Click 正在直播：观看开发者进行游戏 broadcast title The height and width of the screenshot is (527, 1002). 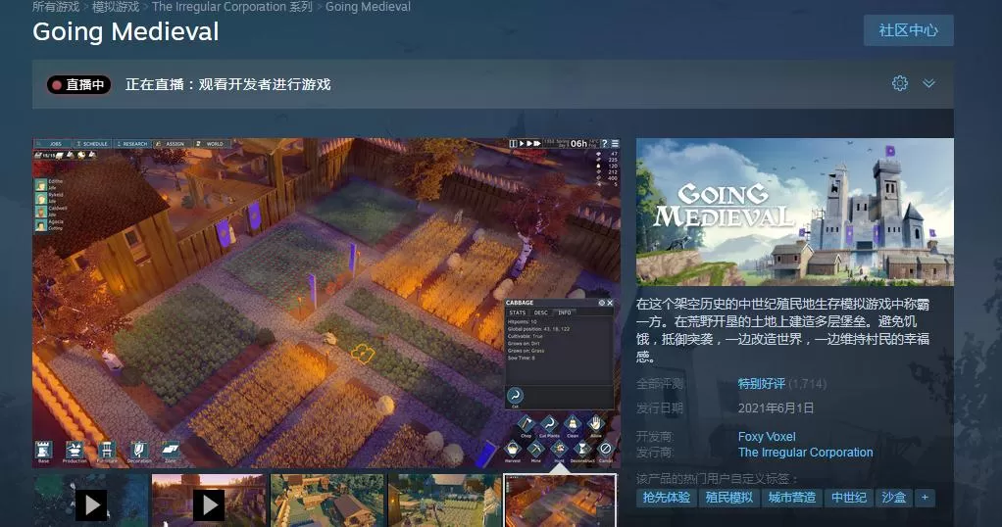click(x=228, y=84)
